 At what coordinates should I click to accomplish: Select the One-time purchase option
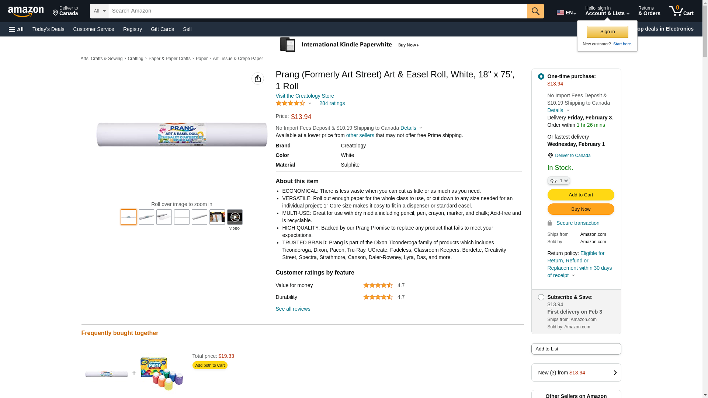541,76
